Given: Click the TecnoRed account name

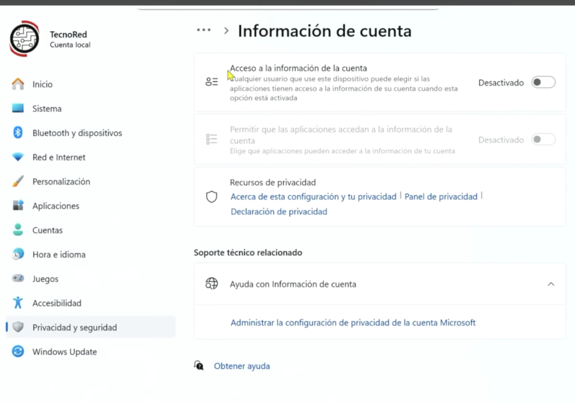Looking at the screenshot, I should pos(68,34).
